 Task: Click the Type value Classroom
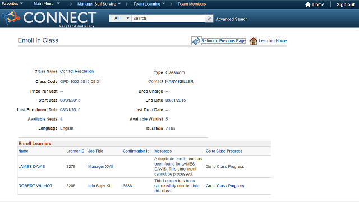click(175, 72)
